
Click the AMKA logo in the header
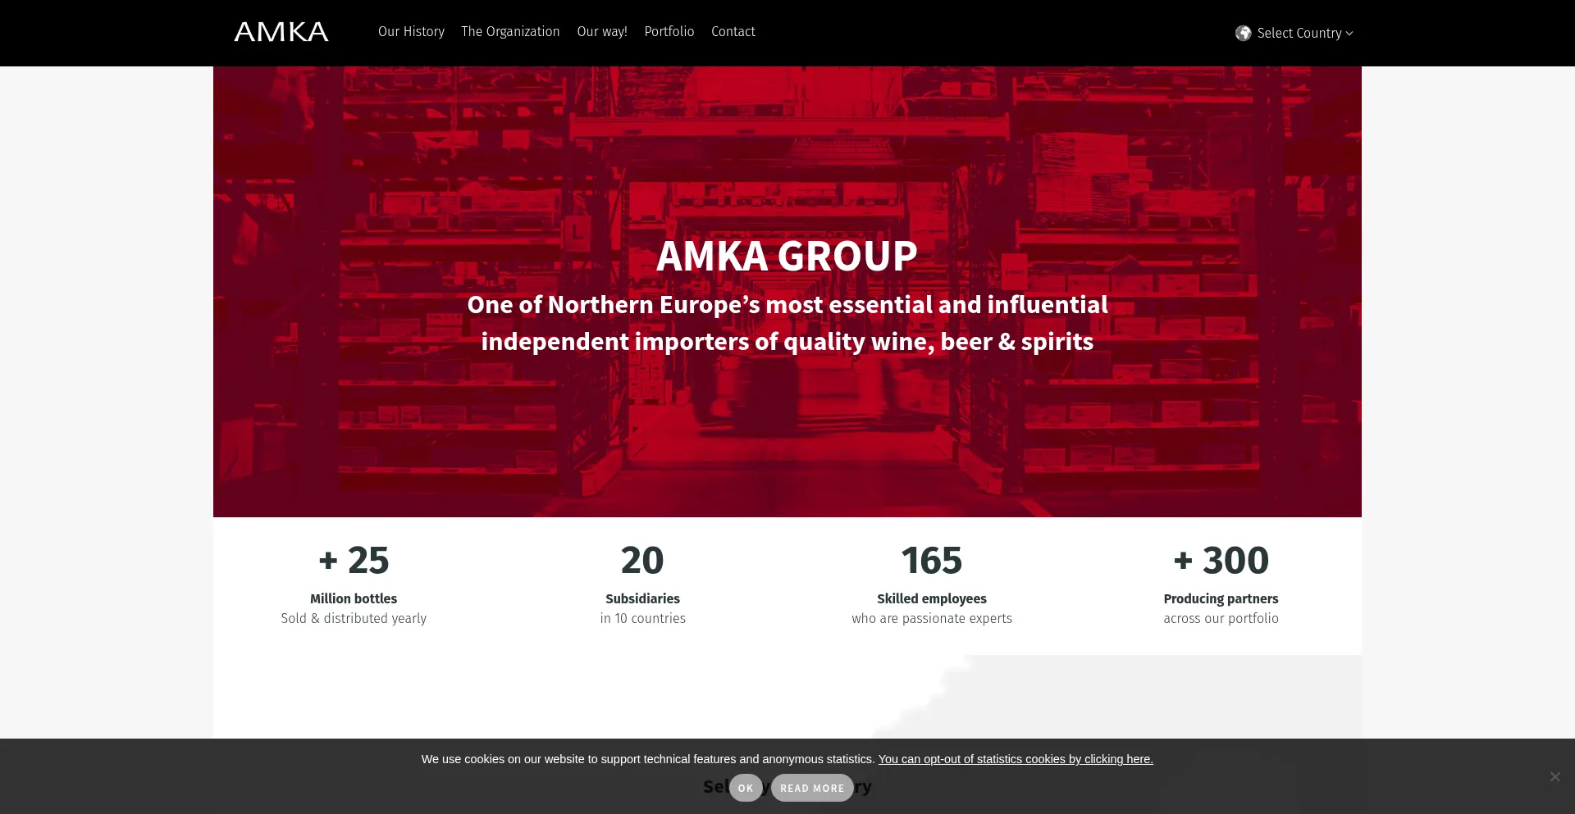tap(281, 32)
